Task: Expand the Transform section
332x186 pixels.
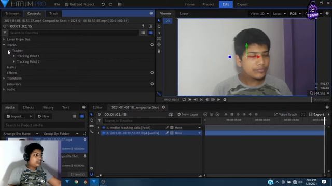Action: pos(4,78)
